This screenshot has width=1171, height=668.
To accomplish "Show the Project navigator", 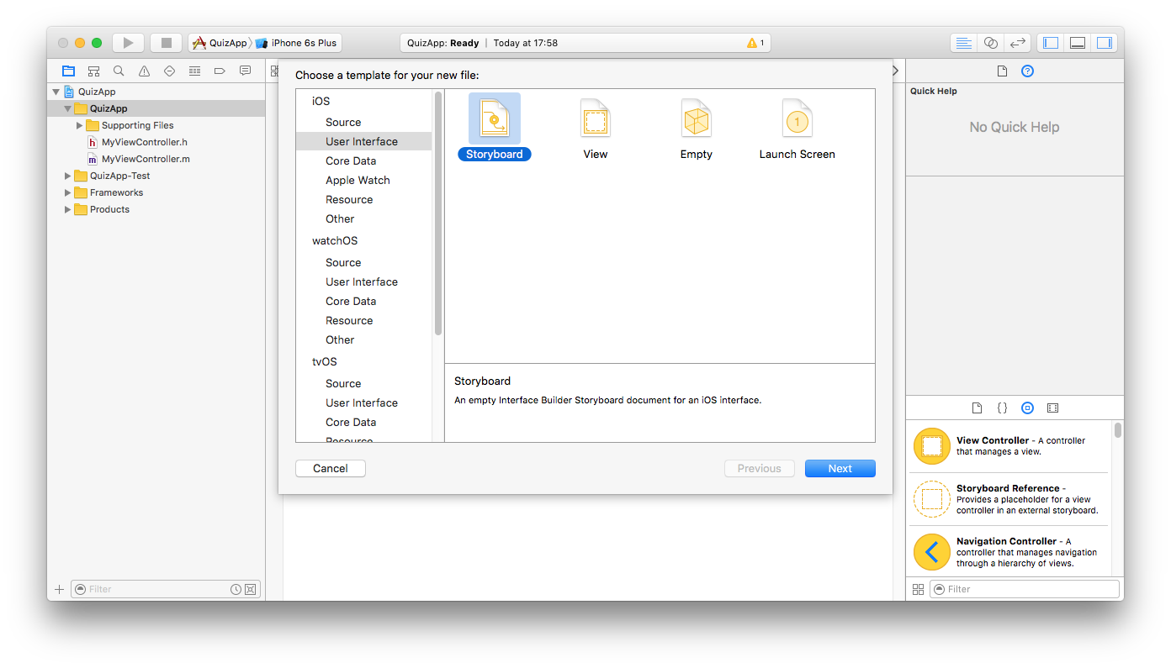I will pyautogui.click(x=68, y=71).
